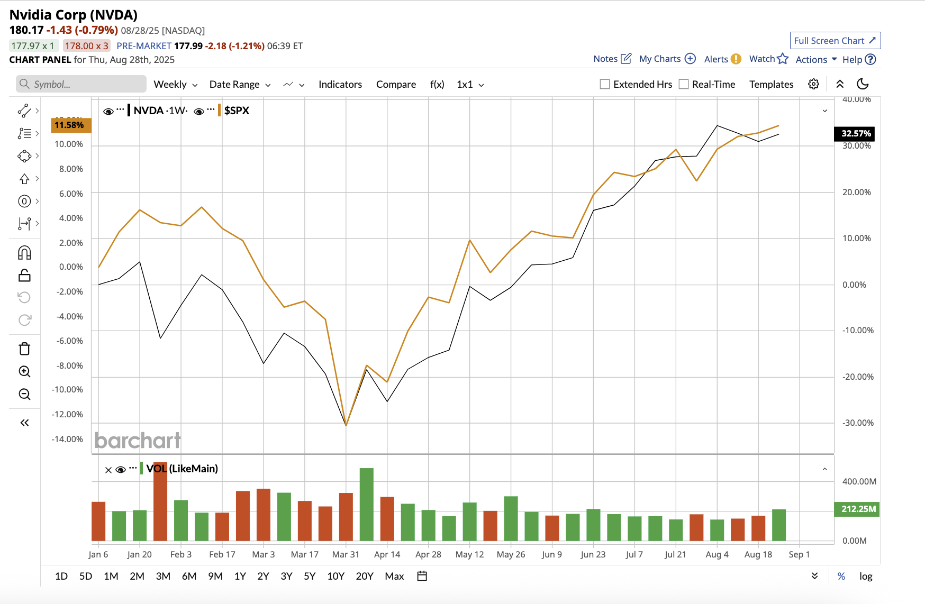Toggle the percent scale mode
The height and width of the screenshot is (604, 925).
click(x=841, y=576)
